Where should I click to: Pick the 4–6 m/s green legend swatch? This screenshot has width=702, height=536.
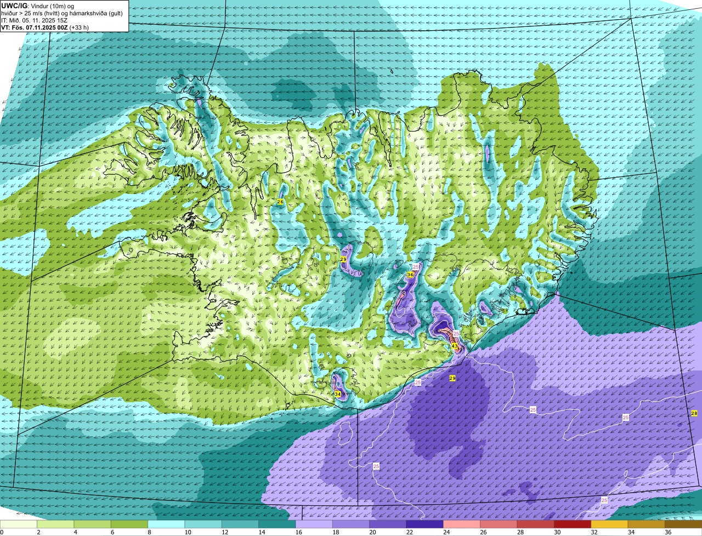click(x=92, y=524)
